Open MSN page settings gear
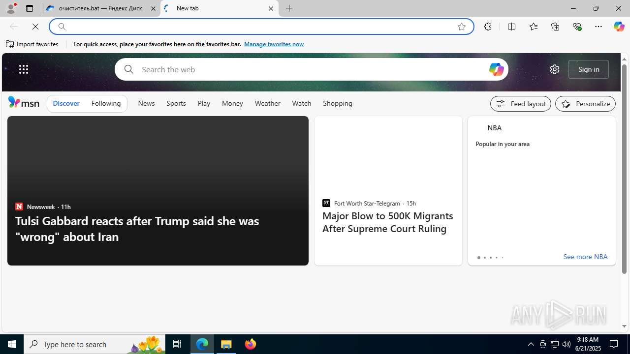 coord(555,69)
